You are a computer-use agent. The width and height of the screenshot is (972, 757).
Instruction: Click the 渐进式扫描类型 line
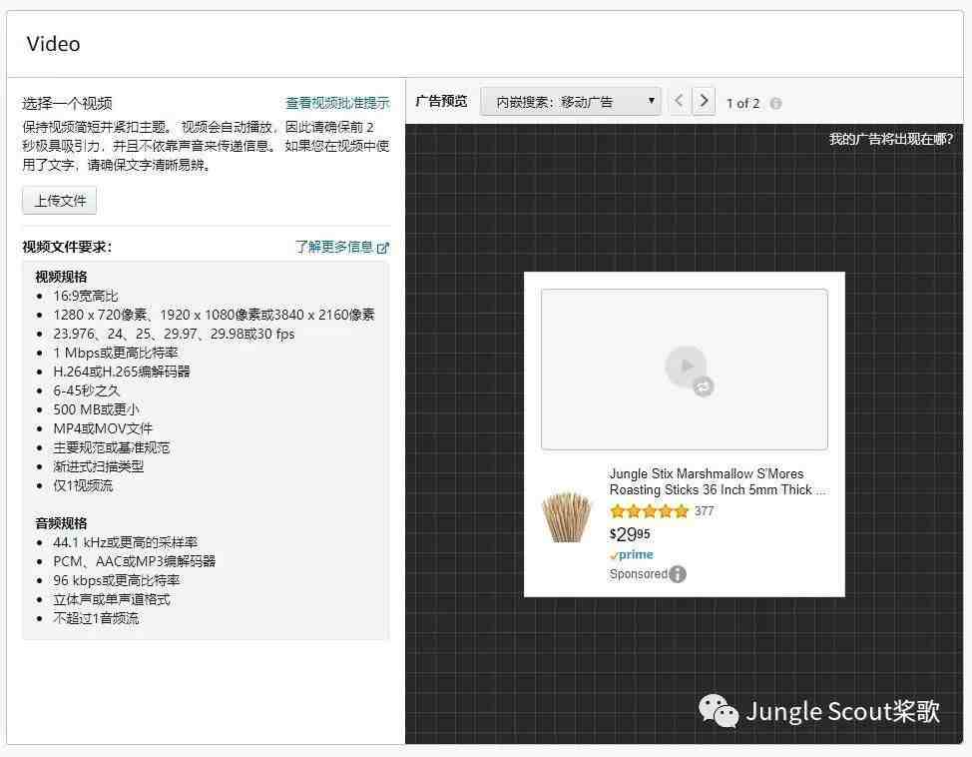(98, 466)
